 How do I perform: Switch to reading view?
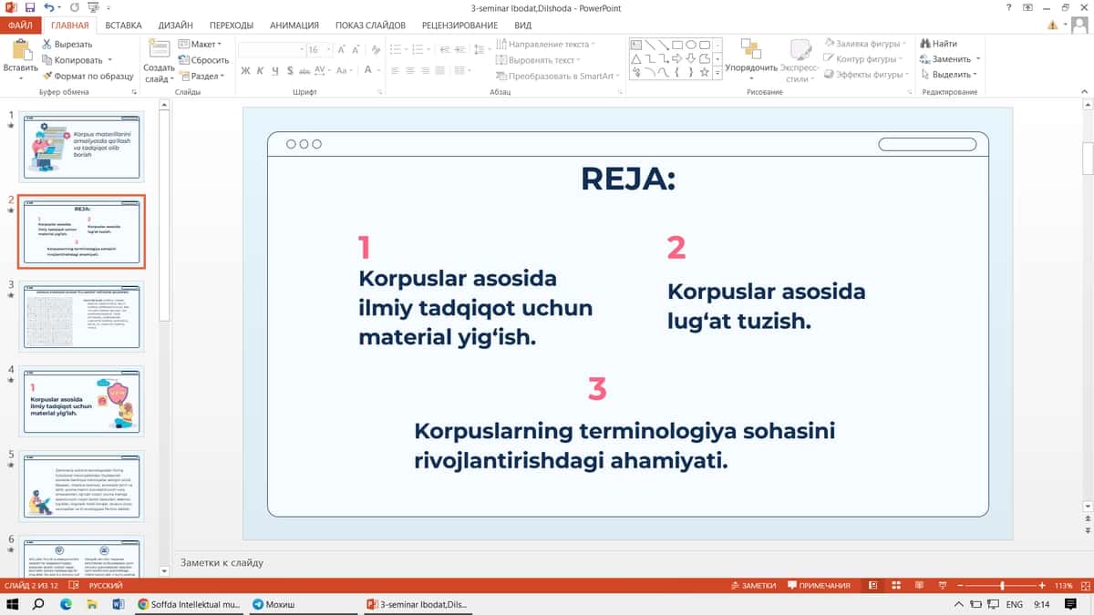coord(918,585)
